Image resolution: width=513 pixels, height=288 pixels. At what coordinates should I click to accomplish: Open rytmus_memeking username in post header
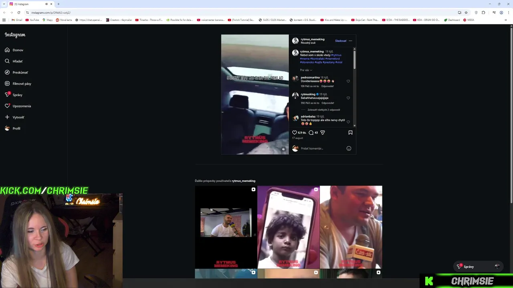point(313,39)
